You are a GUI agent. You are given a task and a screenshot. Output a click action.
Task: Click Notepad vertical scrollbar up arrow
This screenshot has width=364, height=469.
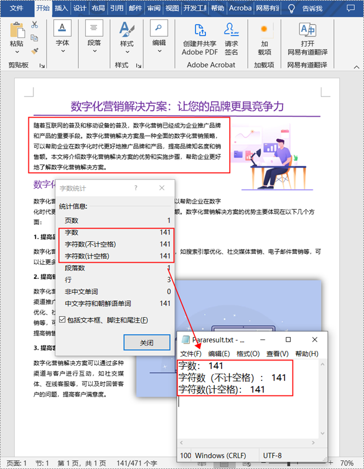tap(323, 365)
